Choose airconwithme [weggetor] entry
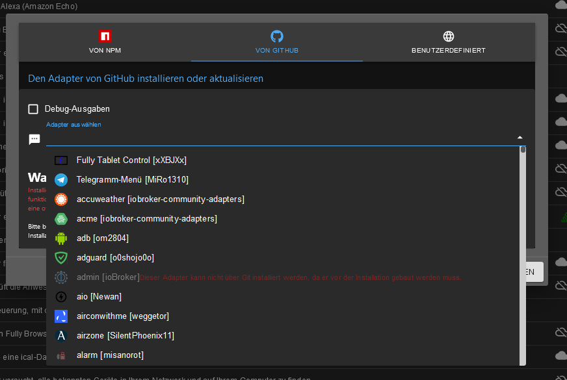The height and width of the screenshot is (380, 567). [283, 316]
